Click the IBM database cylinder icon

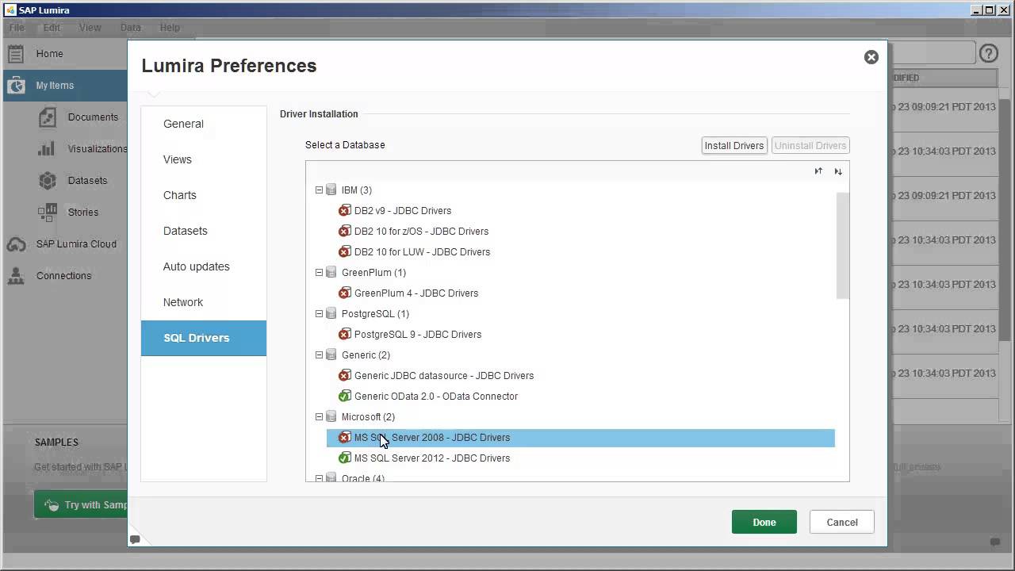point(331,190)
